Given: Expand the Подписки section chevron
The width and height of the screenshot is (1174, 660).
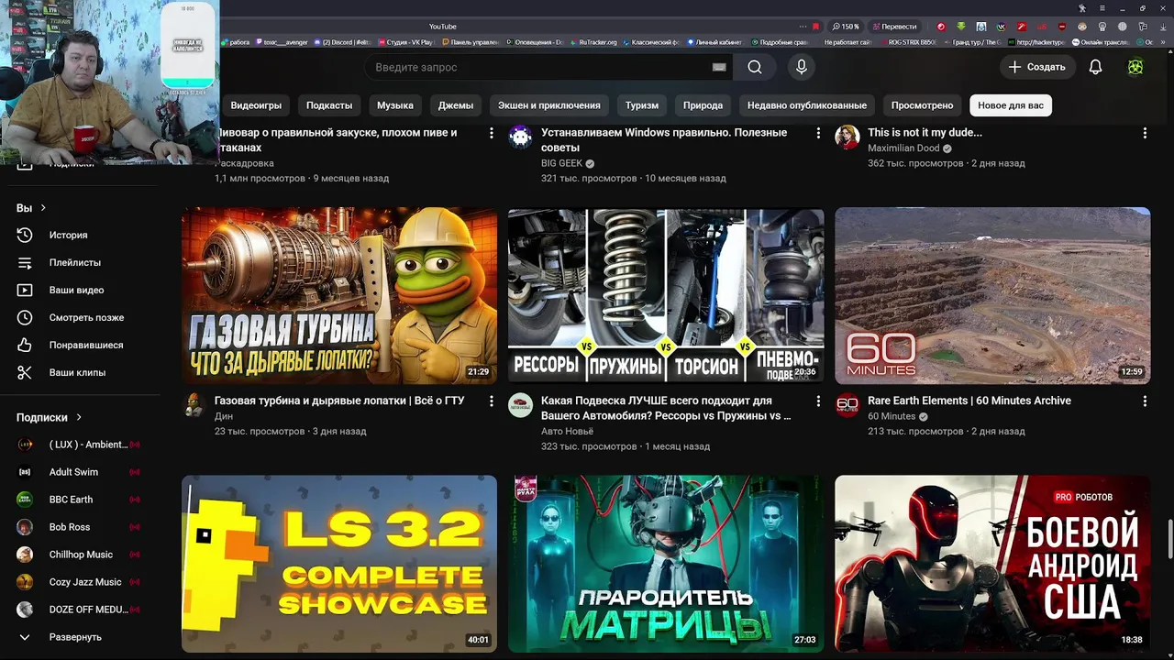Looking at the screenshot, I should 79,417.
